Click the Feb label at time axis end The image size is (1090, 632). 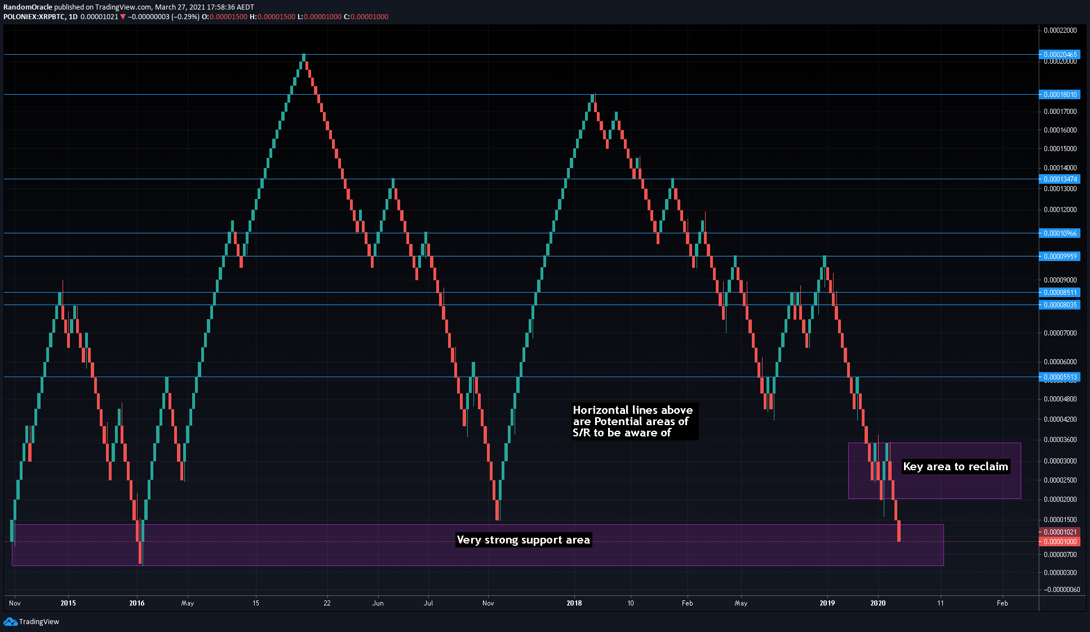pos(1002,603)
